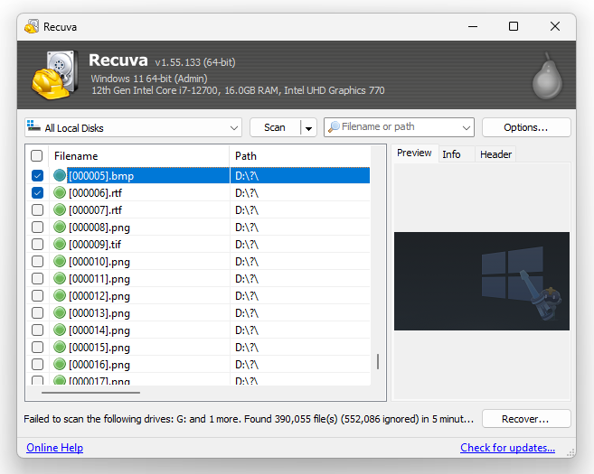Click the green status circle for [000008].png
The height and width of the screenshot is (474, 594).
pyautogui.click(x=60, y=227)
